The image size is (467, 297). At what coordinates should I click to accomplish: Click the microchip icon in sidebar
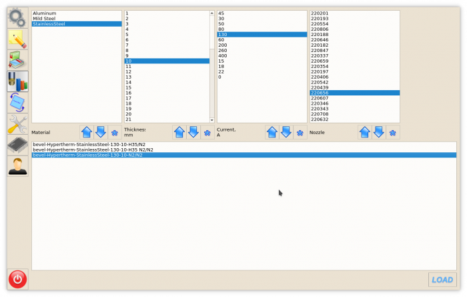(17, 145)
